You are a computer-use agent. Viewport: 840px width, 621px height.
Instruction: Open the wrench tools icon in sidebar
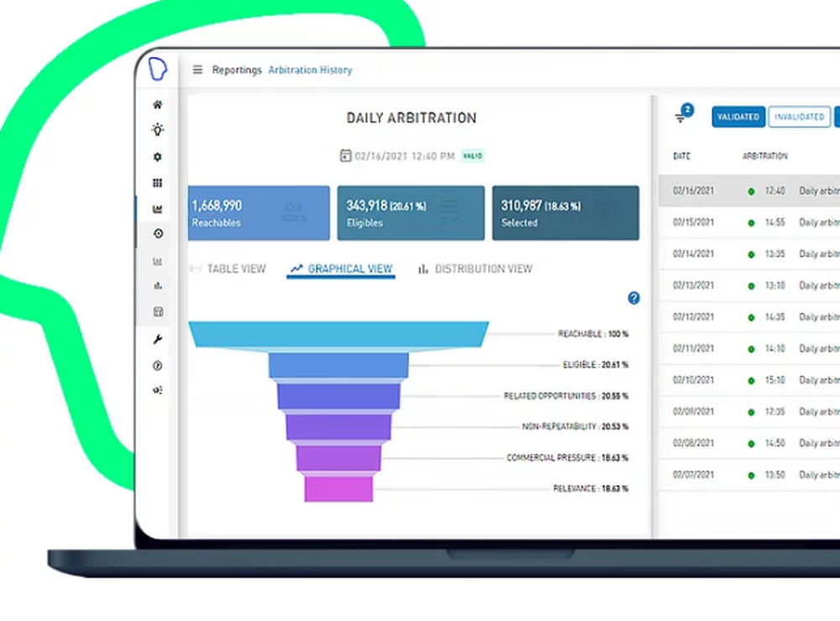[158, 339]
